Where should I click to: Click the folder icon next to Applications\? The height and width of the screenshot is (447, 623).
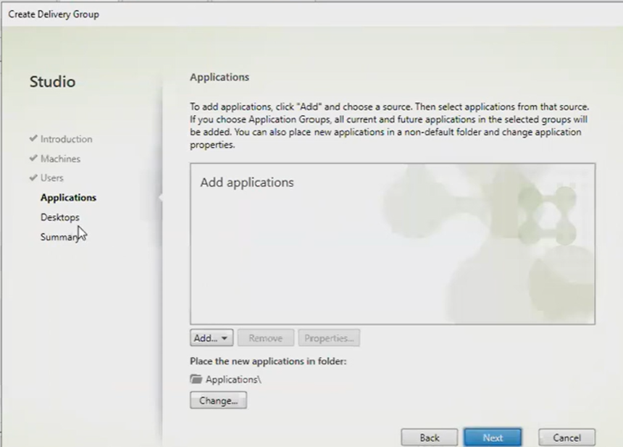pos(196,379)
